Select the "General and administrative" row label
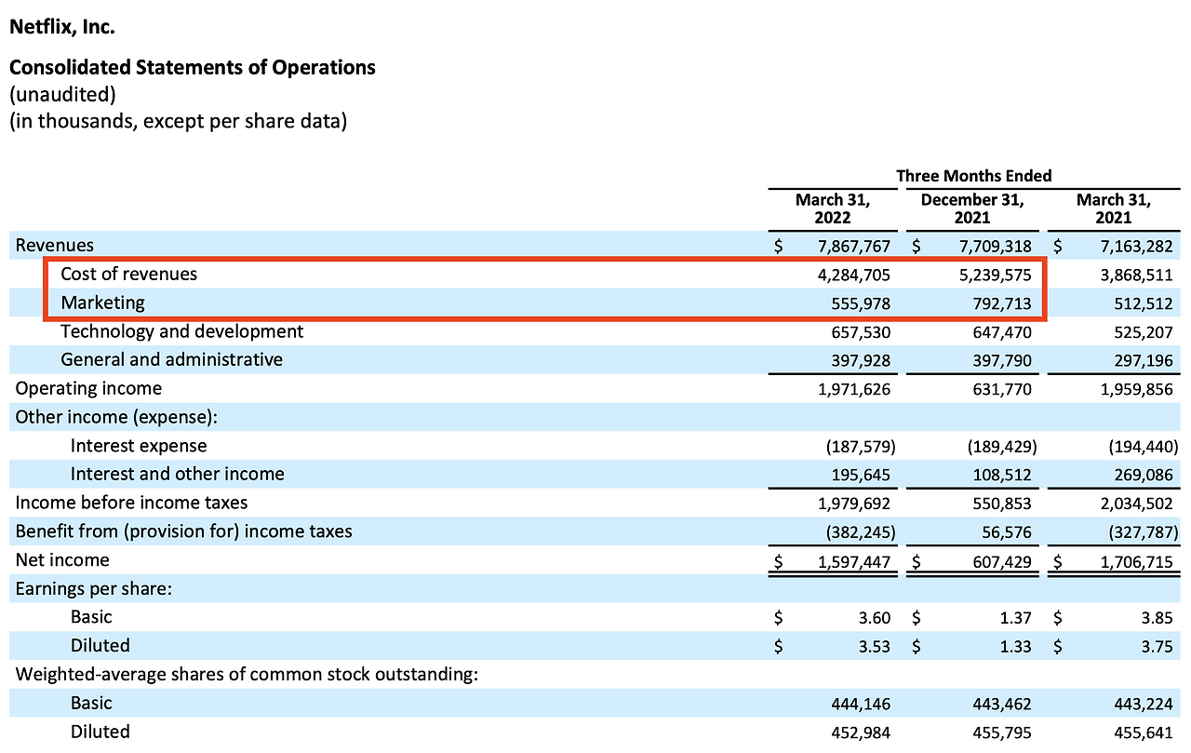Screen dimensions: 1191x753 [172, 359]
